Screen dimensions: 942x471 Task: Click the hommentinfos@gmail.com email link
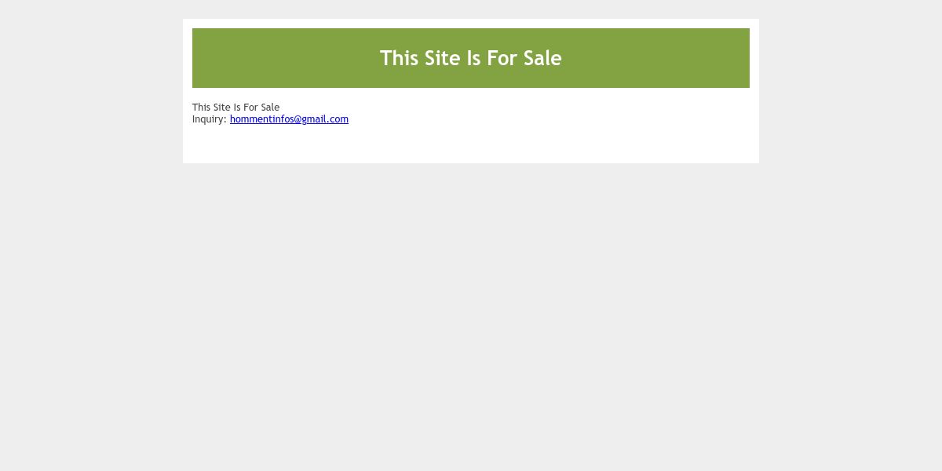tap(289, 119)
